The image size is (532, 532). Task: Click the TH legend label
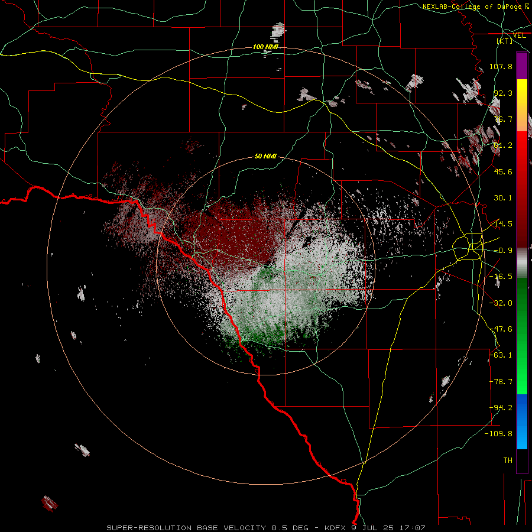click(x=508, y=460)
